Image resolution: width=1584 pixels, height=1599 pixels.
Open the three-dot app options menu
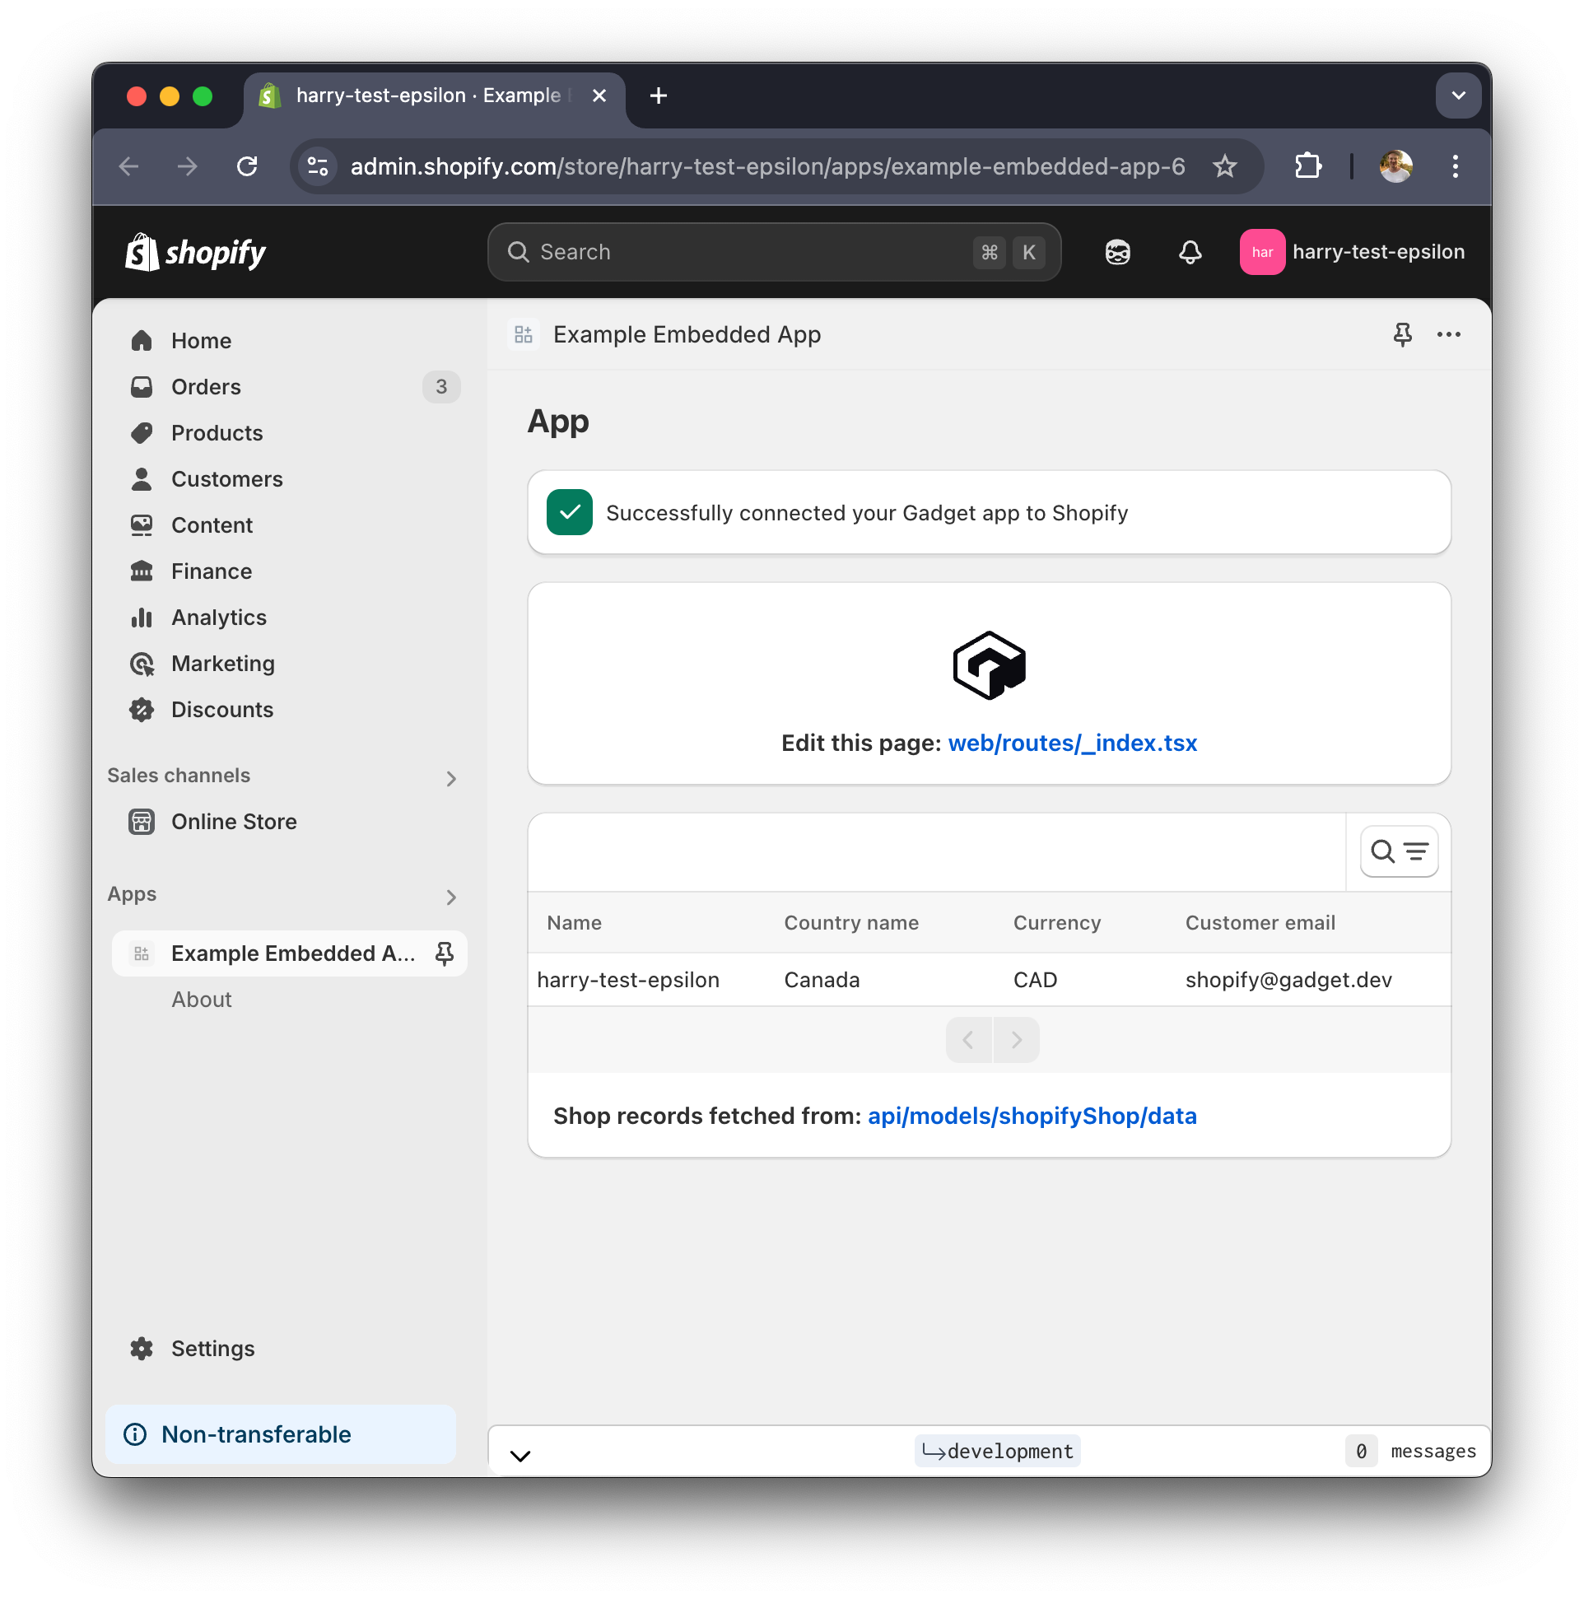click(1448, 334)
